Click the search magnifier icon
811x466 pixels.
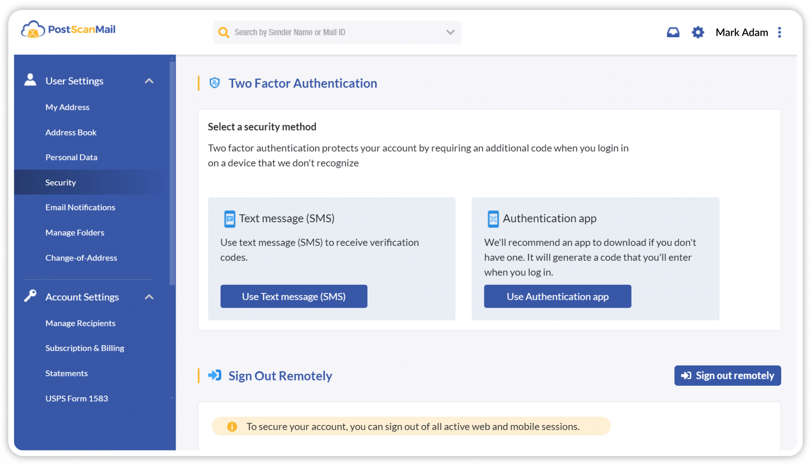[224, 32]
